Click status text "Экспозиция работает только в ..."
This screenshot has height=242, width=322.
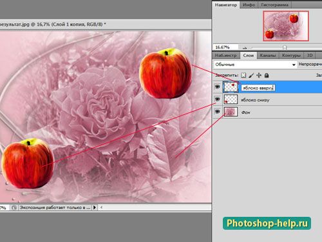55,208
